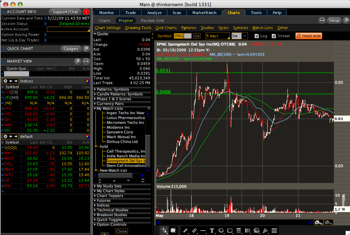Print the Market View panel

[86, 61]
